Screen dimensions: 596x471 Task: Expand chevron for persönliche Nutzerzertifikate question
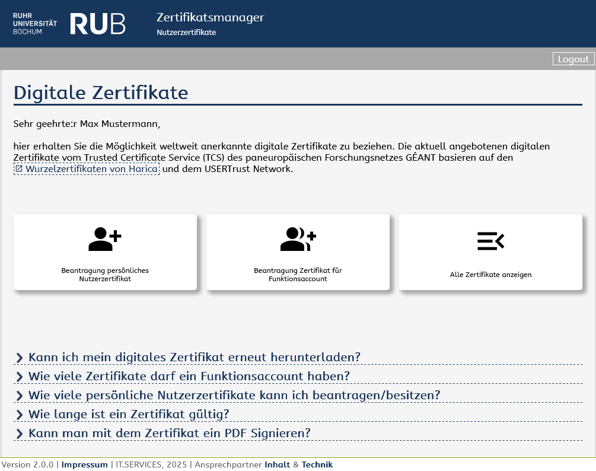(20, 396)
